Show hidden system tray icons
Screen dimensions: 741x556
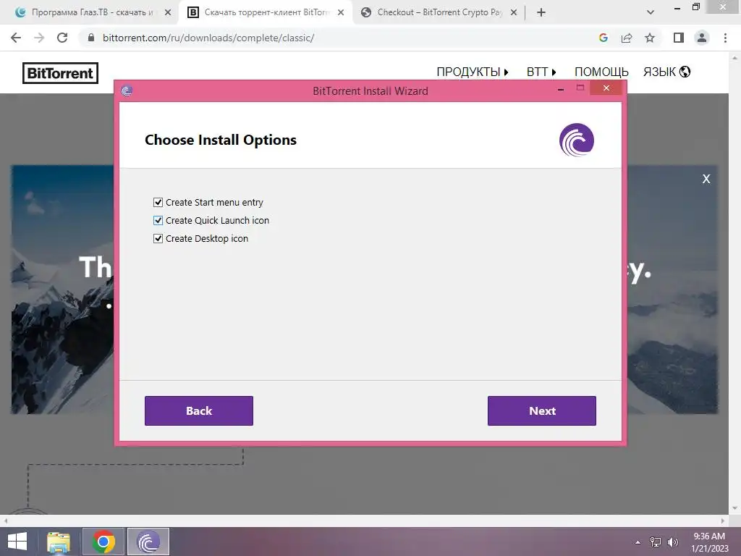click(638, 542)
